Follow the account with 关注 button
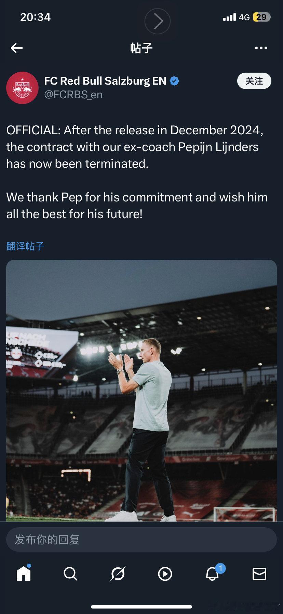This screenshot has height=614, width=283. point(254,81)
